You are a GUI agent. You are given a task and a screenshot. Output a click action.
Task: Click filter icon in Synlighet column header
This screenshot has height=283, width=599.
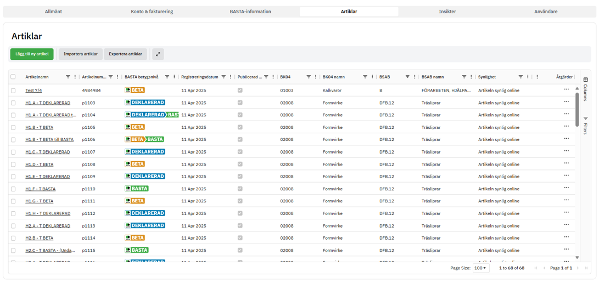pyautogui.click(x=520, y=77)
